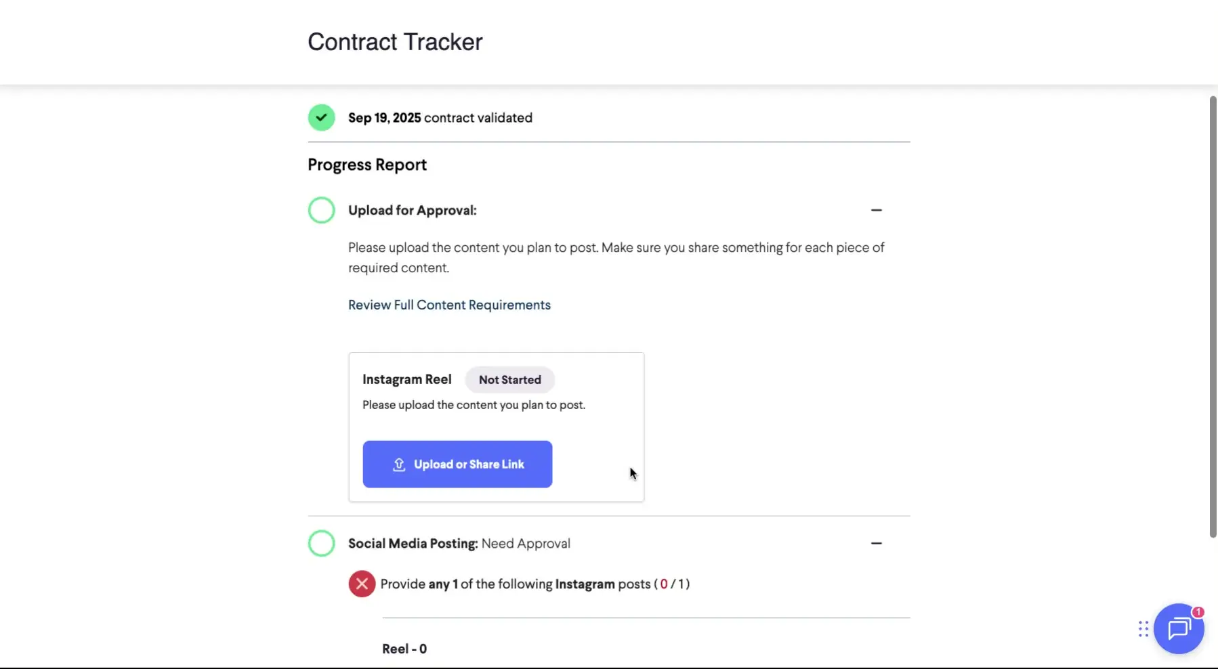
Task: Open Review Full Content Requirements
Action: [x=449, y=305]
